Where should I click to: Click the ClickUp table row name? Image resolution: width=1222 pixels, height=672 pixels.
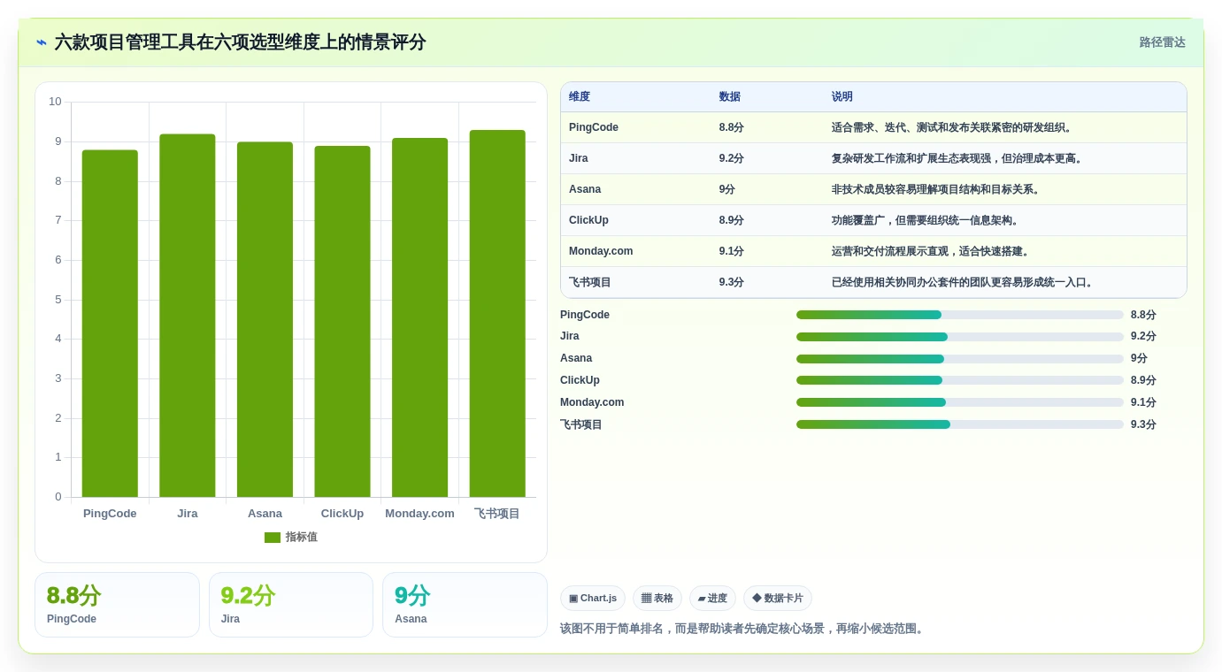coord(588,220)
